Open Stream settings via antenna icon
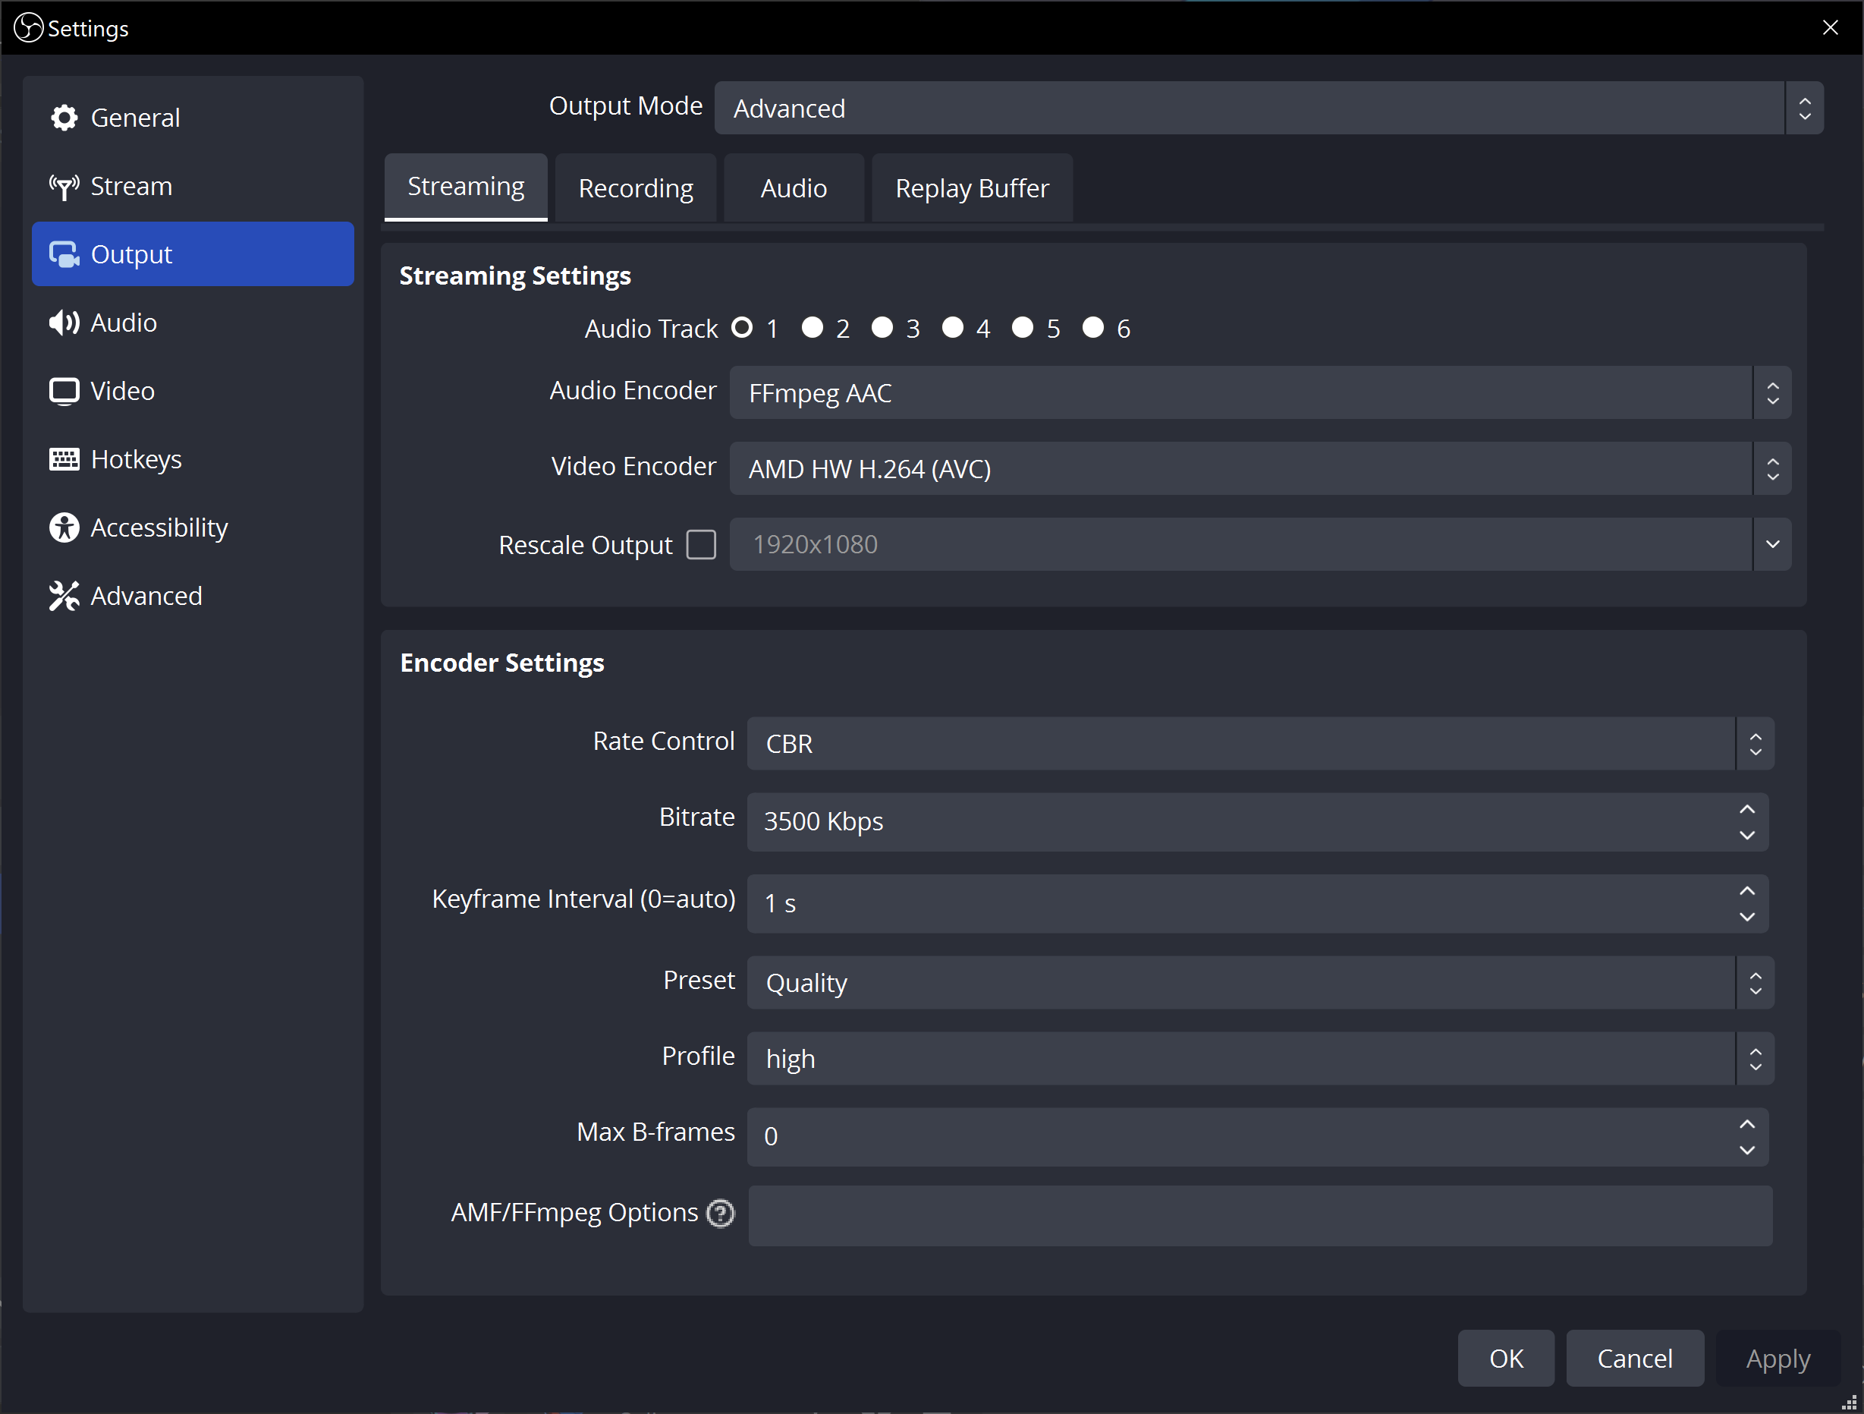This screenshot has height=1414, width=1864. tap(64, 187)
